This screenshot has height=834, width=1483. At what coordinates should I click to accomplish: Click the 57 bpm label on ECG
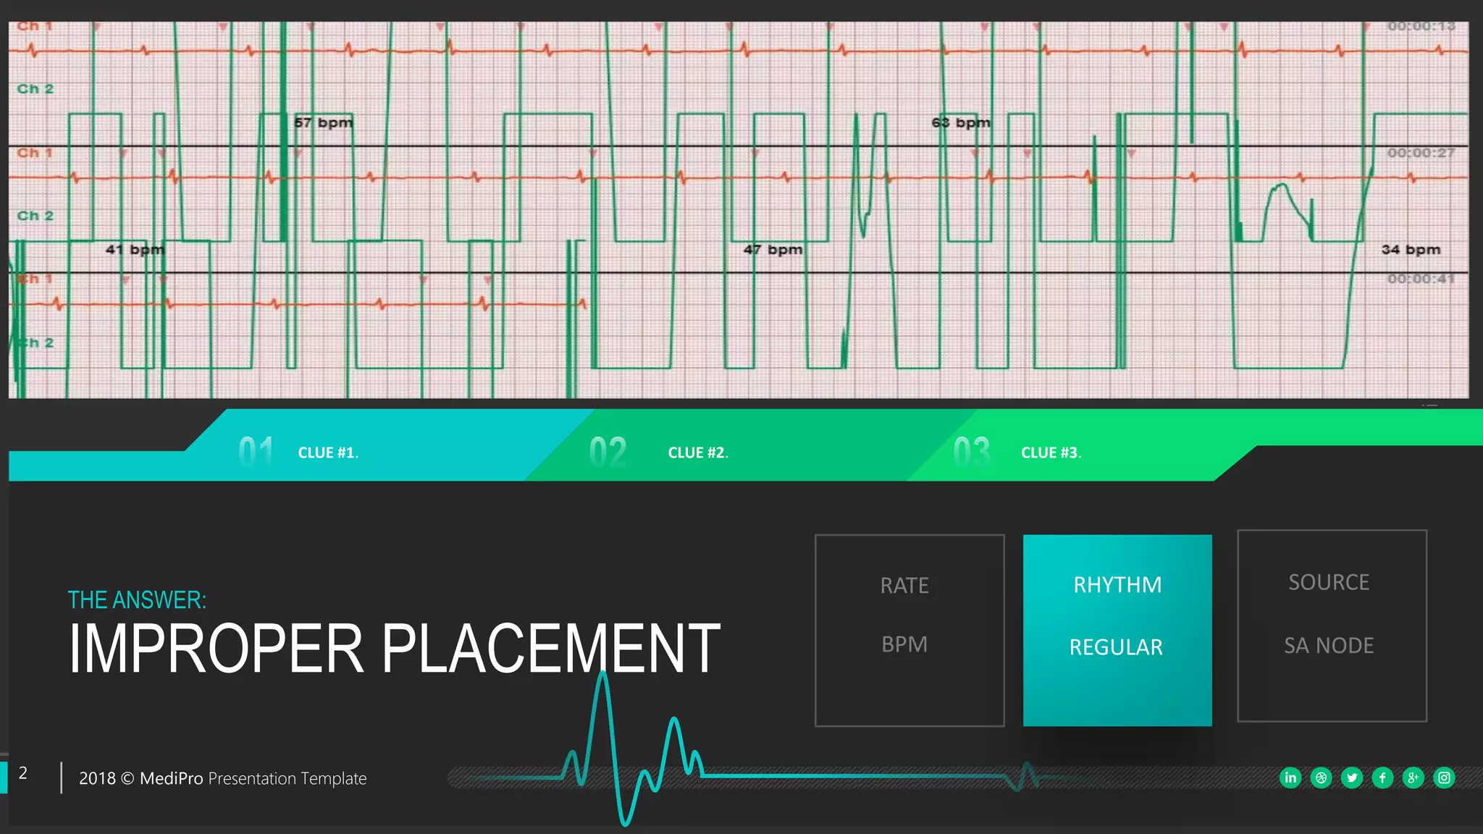(324, 122)
